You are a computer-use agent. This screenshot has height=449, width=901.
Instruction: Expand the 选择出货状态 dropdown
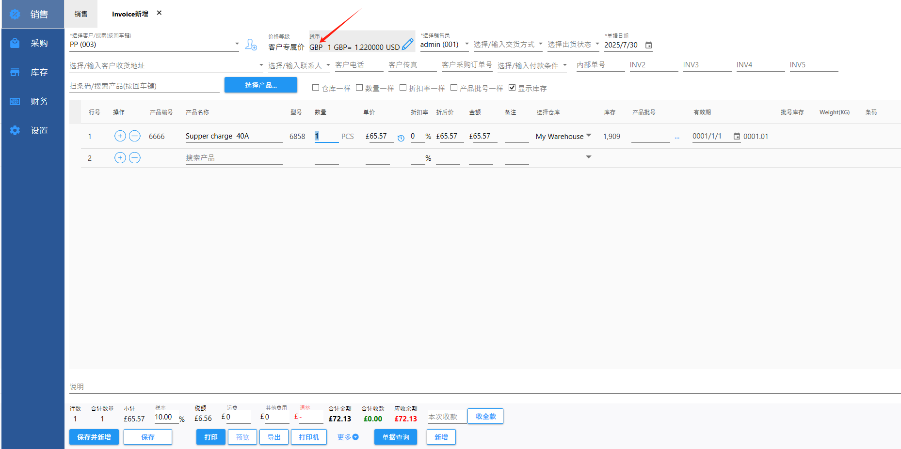pos(597,44)
